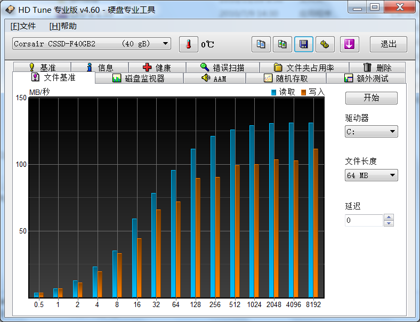Save screenshot with the floppy disk icon
This screenshot has height=322, width=420.
304,44
